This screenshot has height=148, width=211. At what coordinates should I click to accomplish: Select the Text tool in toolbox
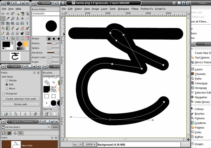27,23
